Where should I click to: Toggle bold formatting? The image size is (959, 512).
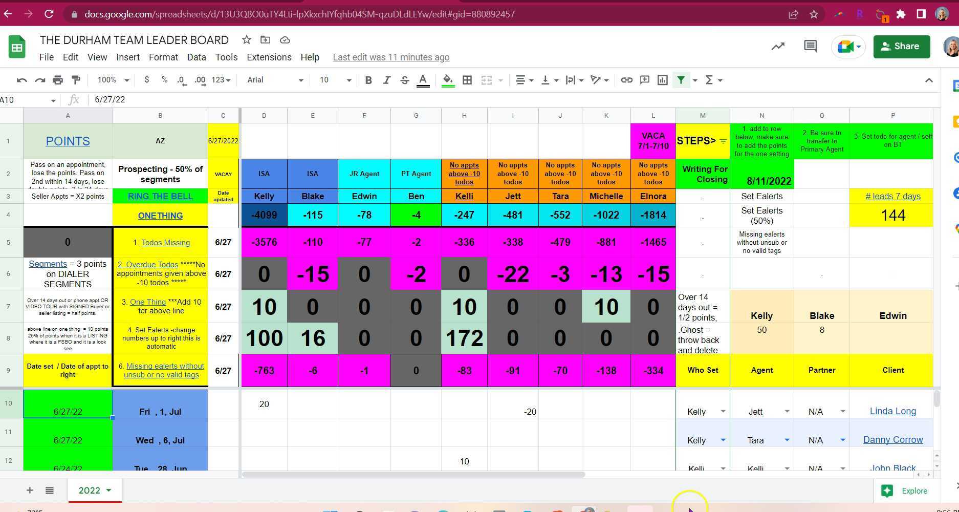coord(368,80)
